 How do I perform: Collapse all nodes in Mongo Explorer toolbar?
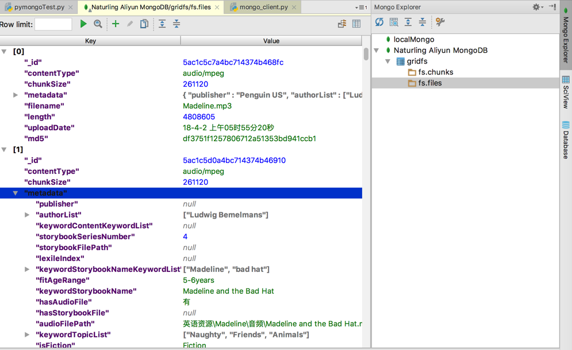pyautogui.click(x=423, y=22)
